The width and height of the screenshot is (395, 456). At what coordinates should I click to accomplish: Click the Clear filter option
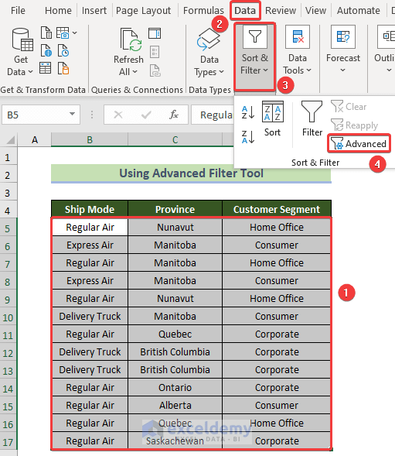349,106
